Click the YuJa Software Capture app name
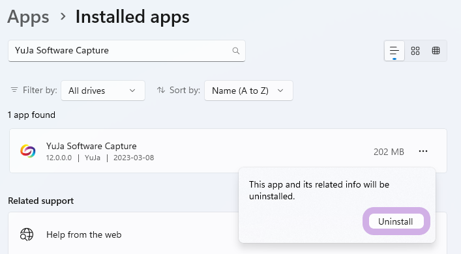This screenshot has height=254, width=461. click(91, 146)
